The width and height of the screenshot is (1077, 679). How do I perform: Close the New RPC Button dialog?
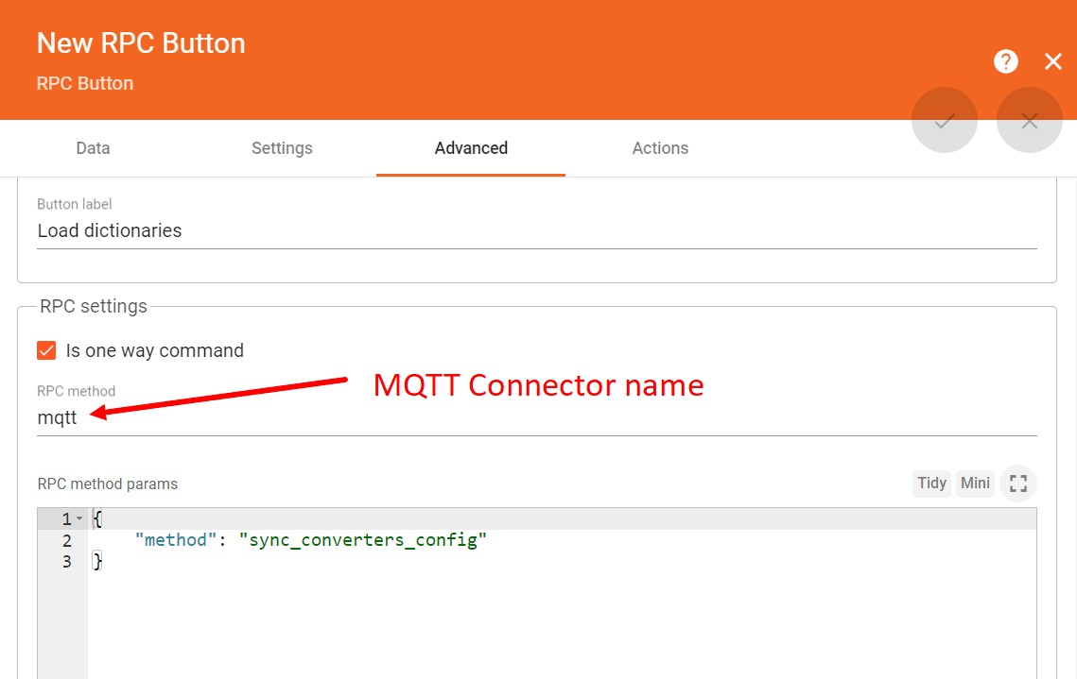point(1052,61)
